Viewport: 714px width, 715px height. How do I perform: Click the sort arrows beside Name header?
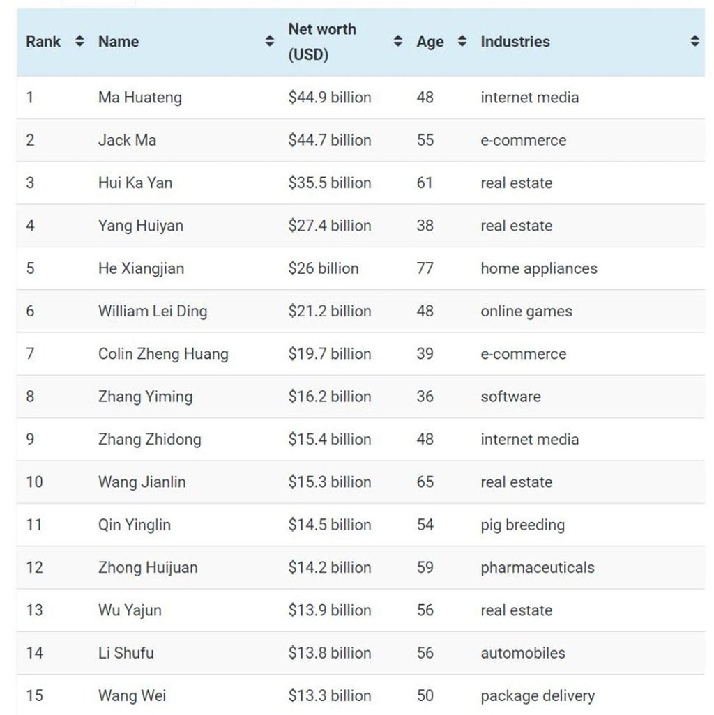tap(271, 40)
